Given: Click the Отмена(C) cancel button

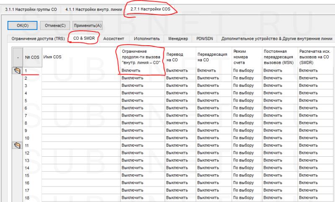Looking at the screenshot, I should point(55,25).
